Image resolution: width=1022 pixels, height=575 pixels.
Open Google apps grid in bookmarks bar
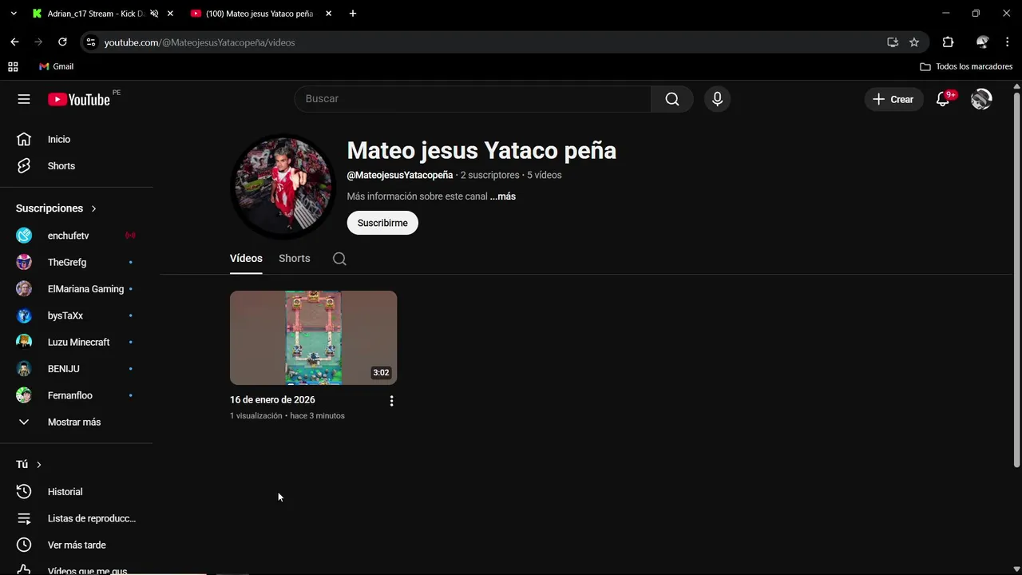click(x=13, y=66)
